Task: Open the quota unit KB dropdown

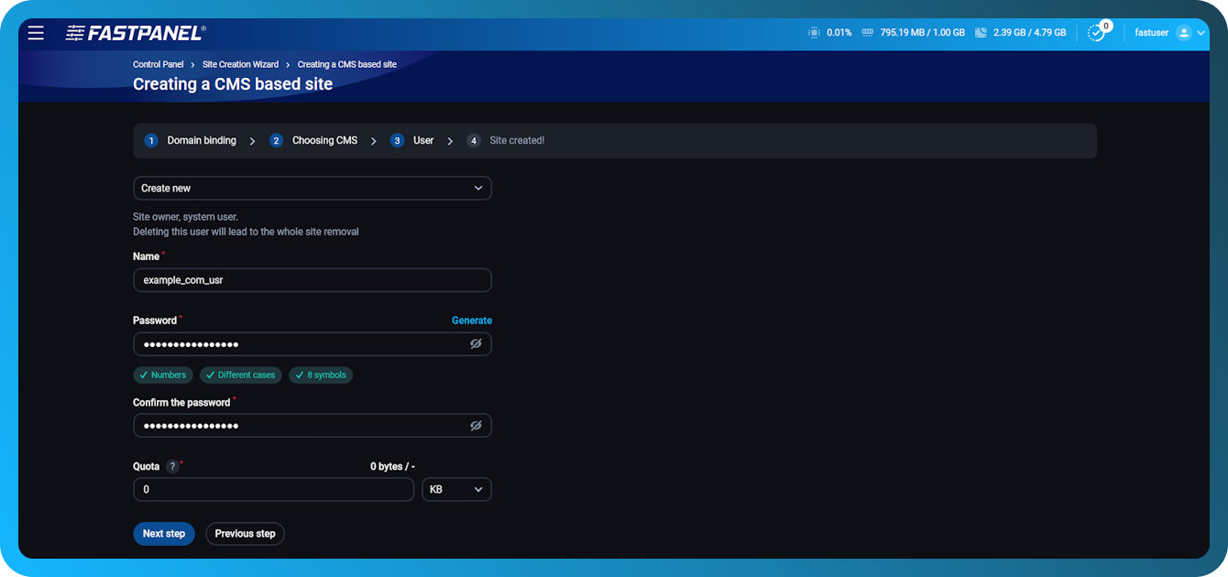Action: pos(456,489)
